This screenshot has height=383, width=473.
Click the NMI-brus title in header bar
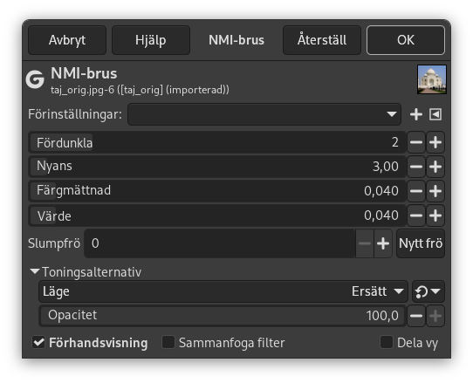(236, 40)
